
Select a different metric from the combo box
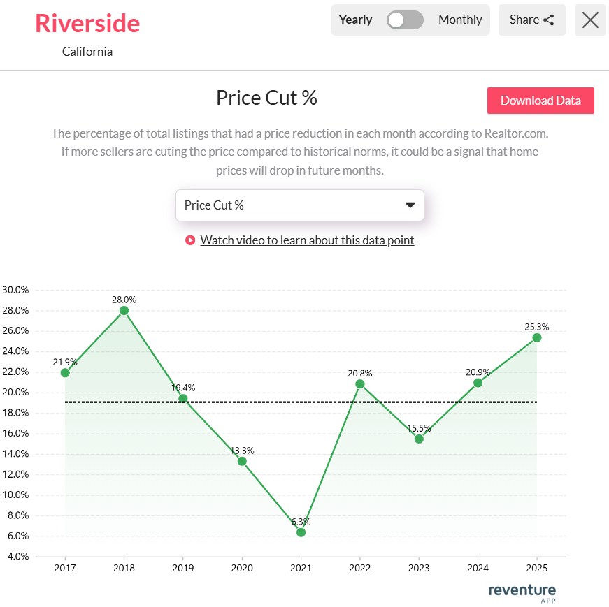[300, 205]
